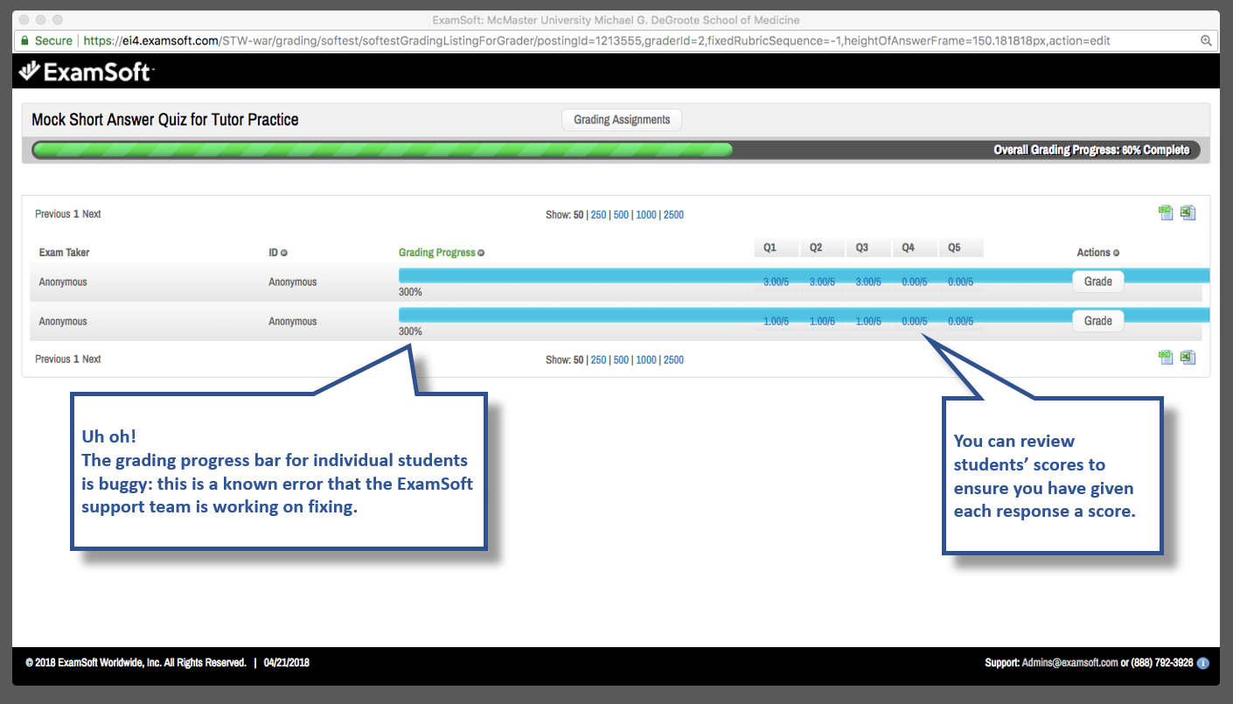Show 500 rows using link above the table

[621, 215]
